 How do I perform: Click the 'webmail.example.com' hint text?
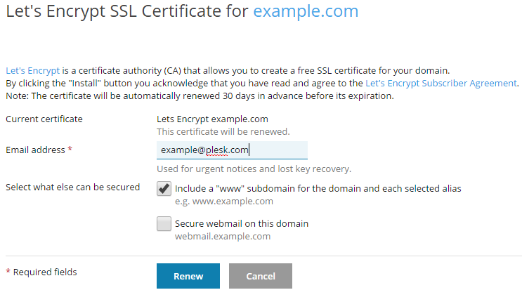tap(222, 237)
